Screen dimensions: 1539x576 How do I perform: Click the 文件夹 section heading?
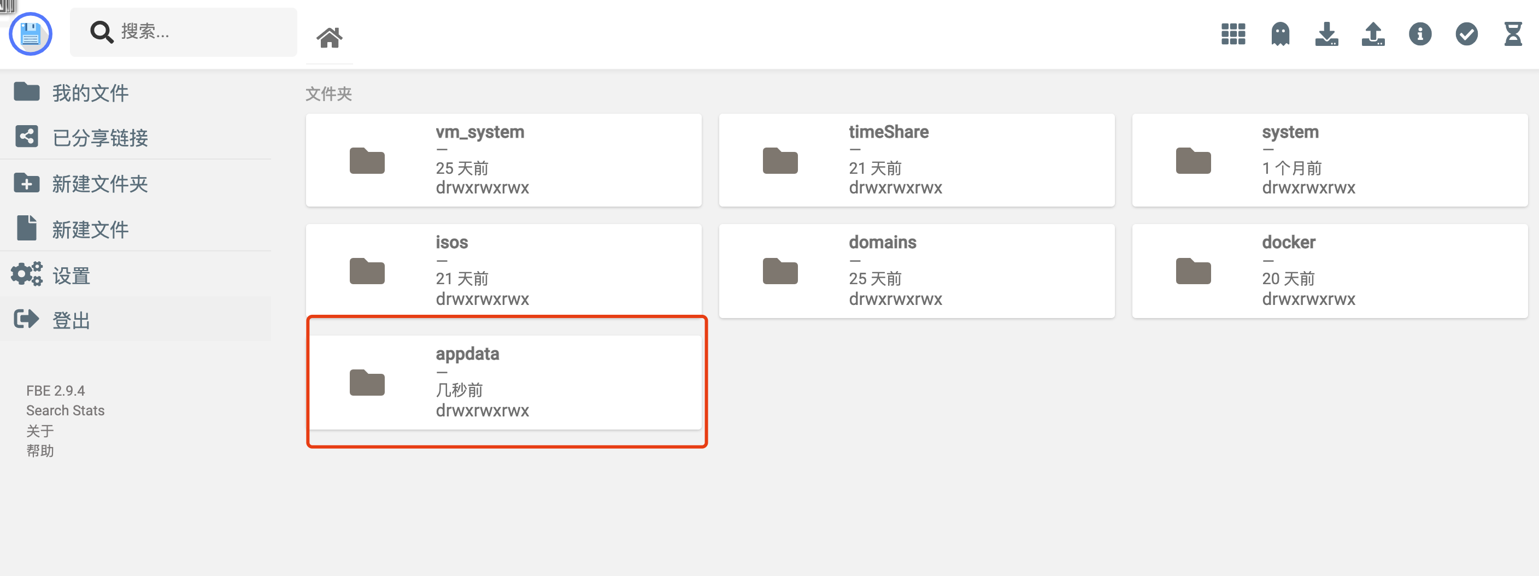click(x=328, y=94)
